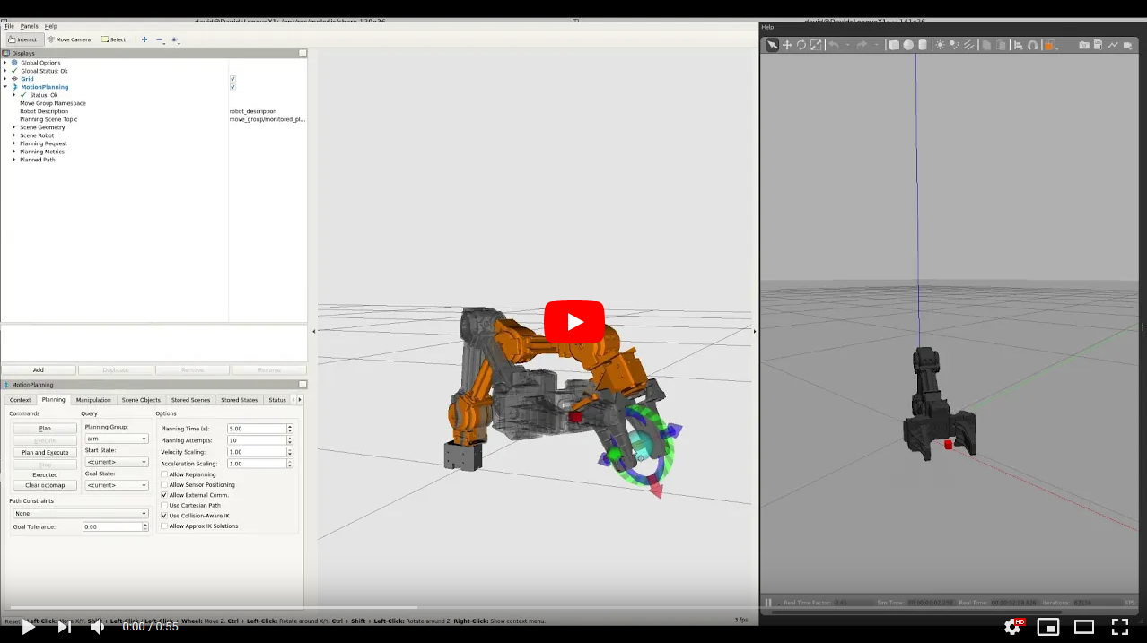Screen dimensions: 1147x643
Task: Open the tool options dot icon
Action: 174,39
